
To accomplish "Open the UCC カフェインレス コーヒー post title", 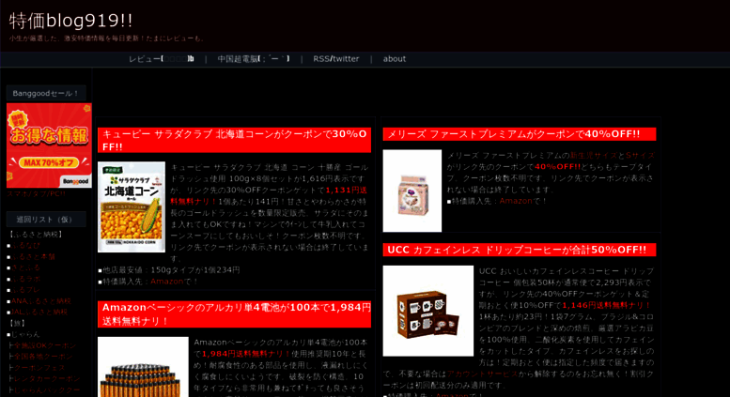I will 520,250.
